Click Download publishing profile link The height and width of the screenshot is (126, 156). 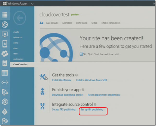67,95
